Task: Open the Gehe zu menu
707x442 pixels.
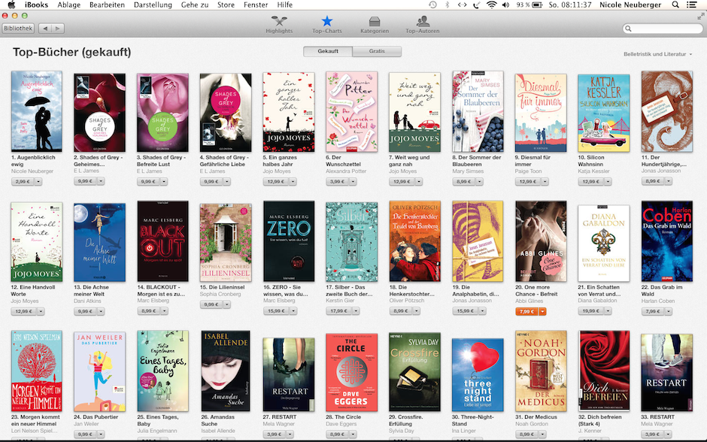Action: tap(195, 5)
